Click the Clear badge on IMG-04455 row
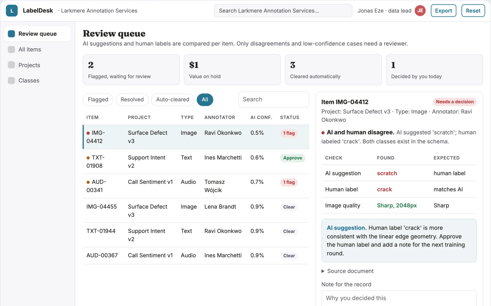 coord(289,207)
